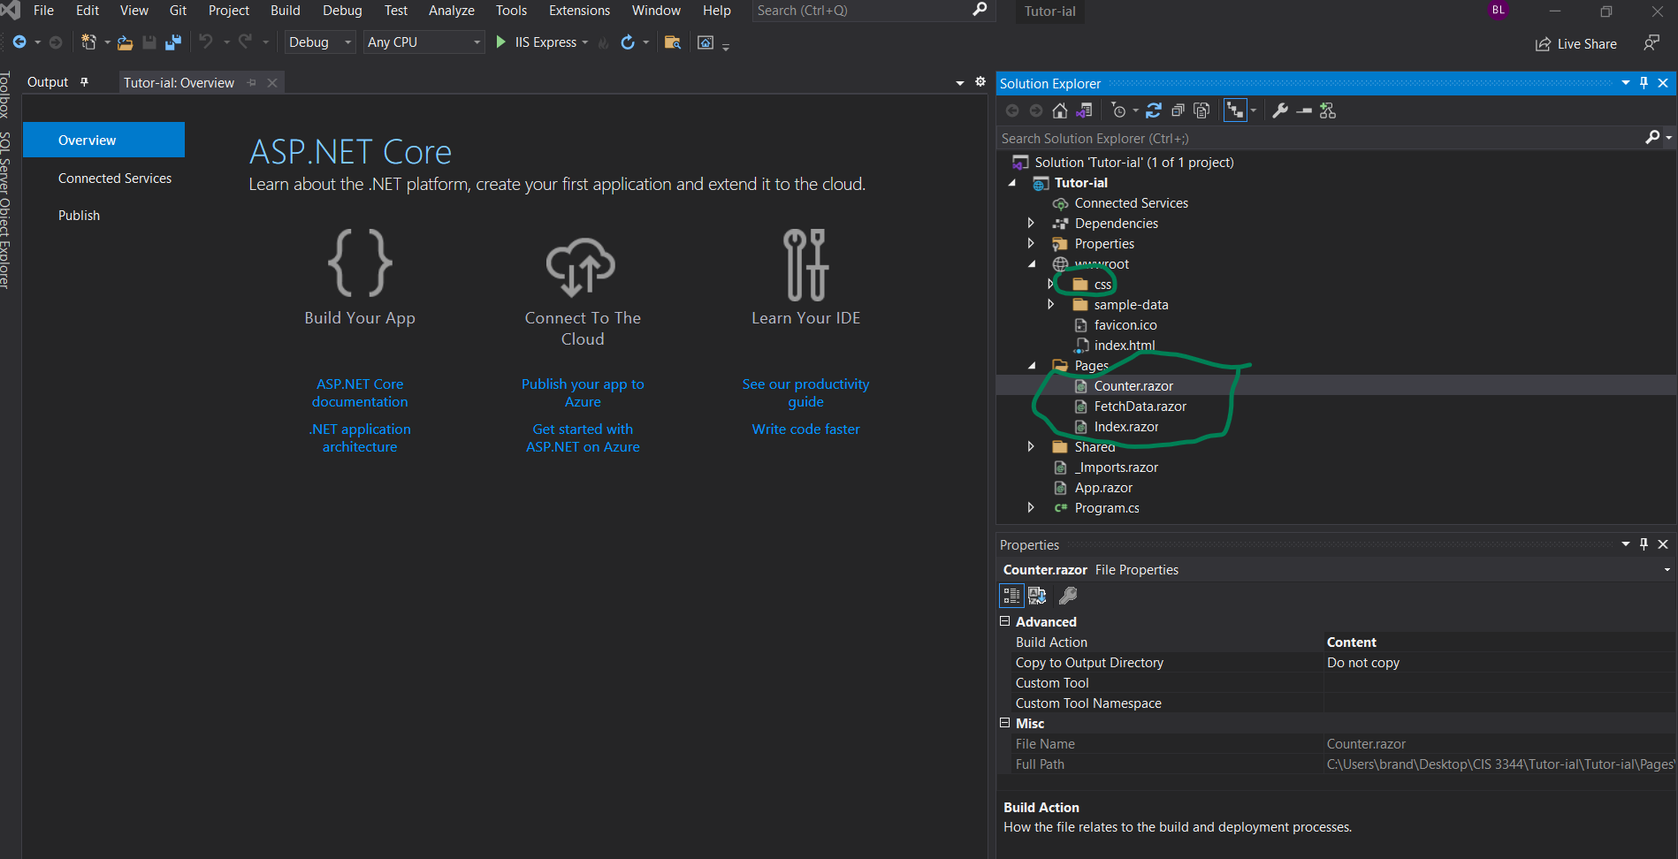Expand the Shared folder node
The image size is (1678, 859).
point(1031,446)
